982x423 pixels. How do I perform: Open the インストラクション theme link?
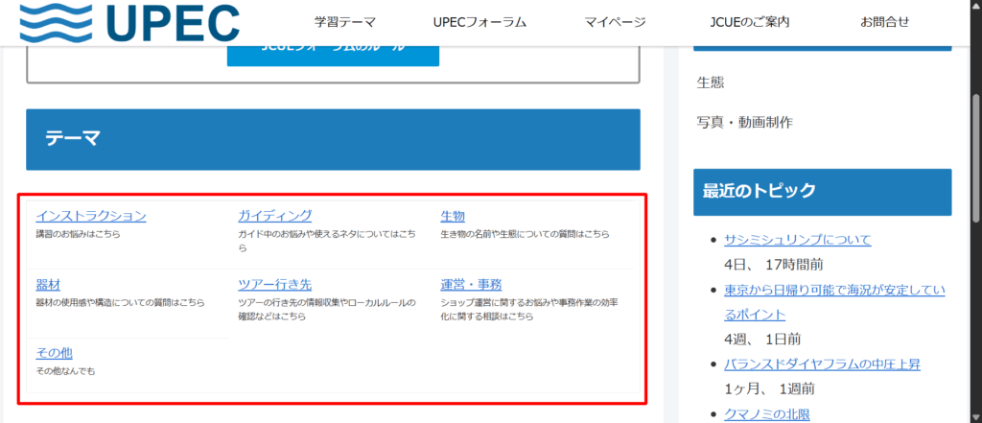click(x=91, y=216)
